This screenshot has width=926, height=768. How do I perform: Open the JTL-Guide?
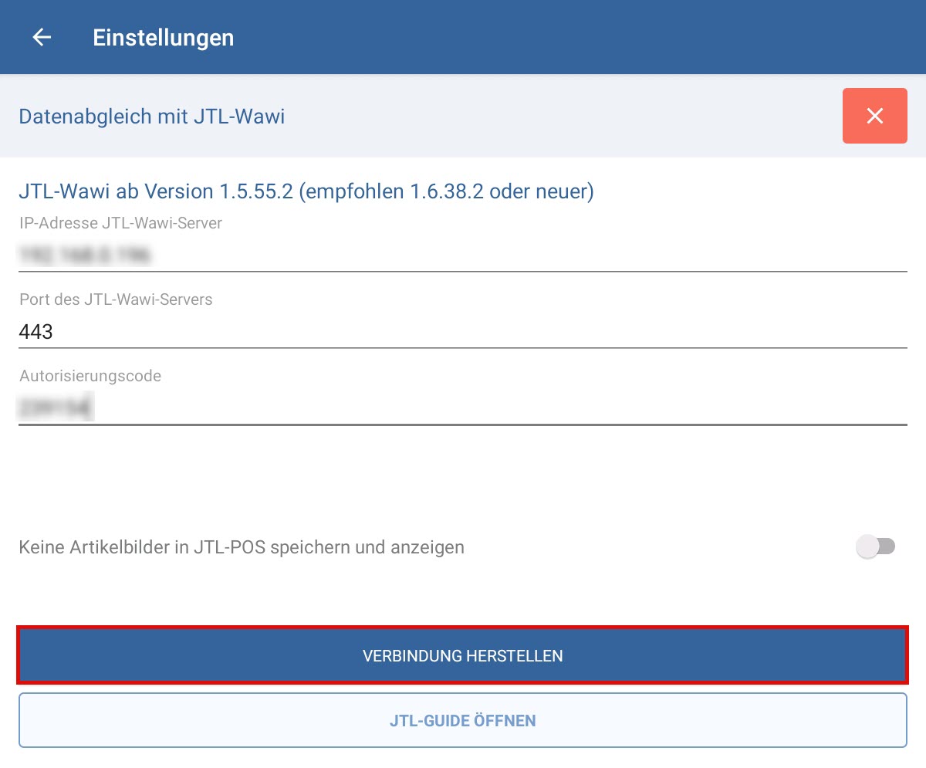[x=462, y=721]
